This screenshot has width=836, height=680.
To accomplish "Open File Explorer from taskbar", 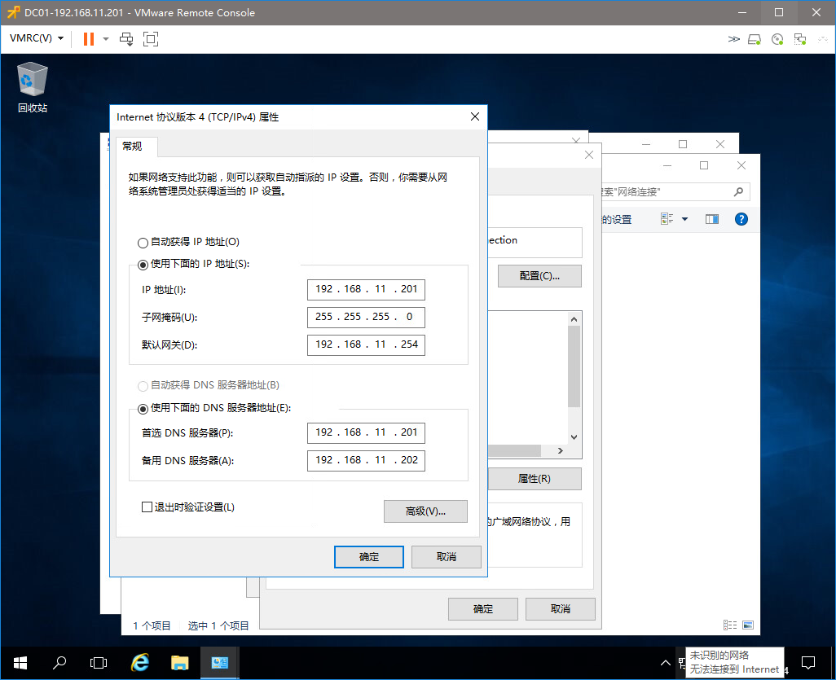I will [180, 663].
